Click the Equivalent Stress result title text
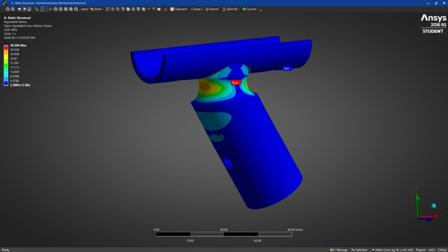This screenshot has width=448, height=252. pos(15,22)
